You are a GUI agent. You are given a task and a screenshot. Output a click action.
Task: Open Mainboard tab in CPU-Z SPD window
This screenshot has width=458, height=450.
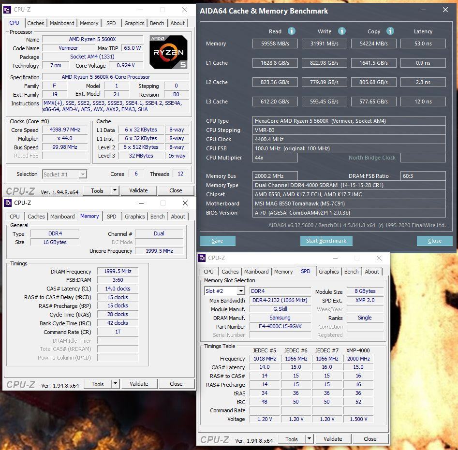[256, 272]
